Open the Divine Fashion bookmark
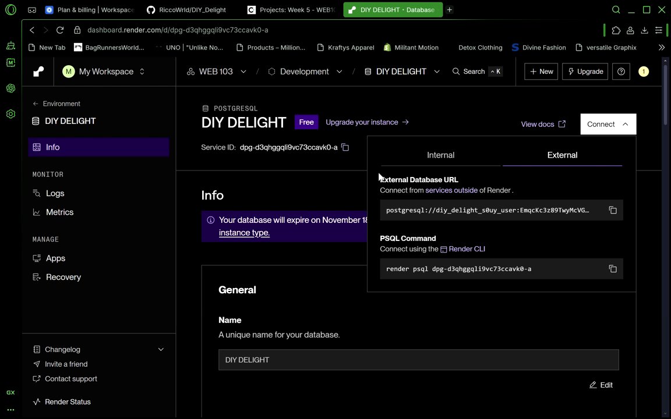 click(539, 48)
